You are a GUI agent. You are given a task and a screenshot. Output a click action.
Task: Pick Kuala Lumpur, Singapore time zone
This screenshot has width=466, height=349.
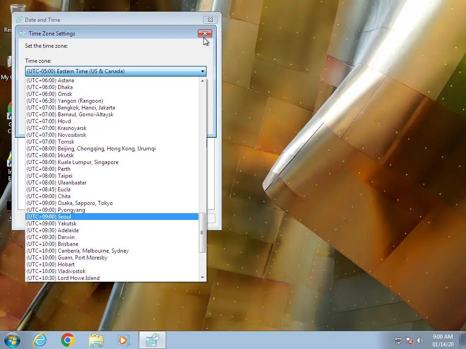pos(112,162)
